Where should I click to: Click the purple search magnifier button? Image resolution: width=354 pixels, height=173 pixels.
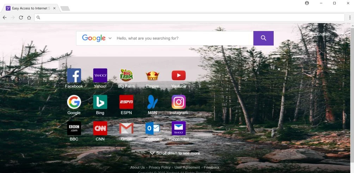pyautogui.click(x=263, y=38)
